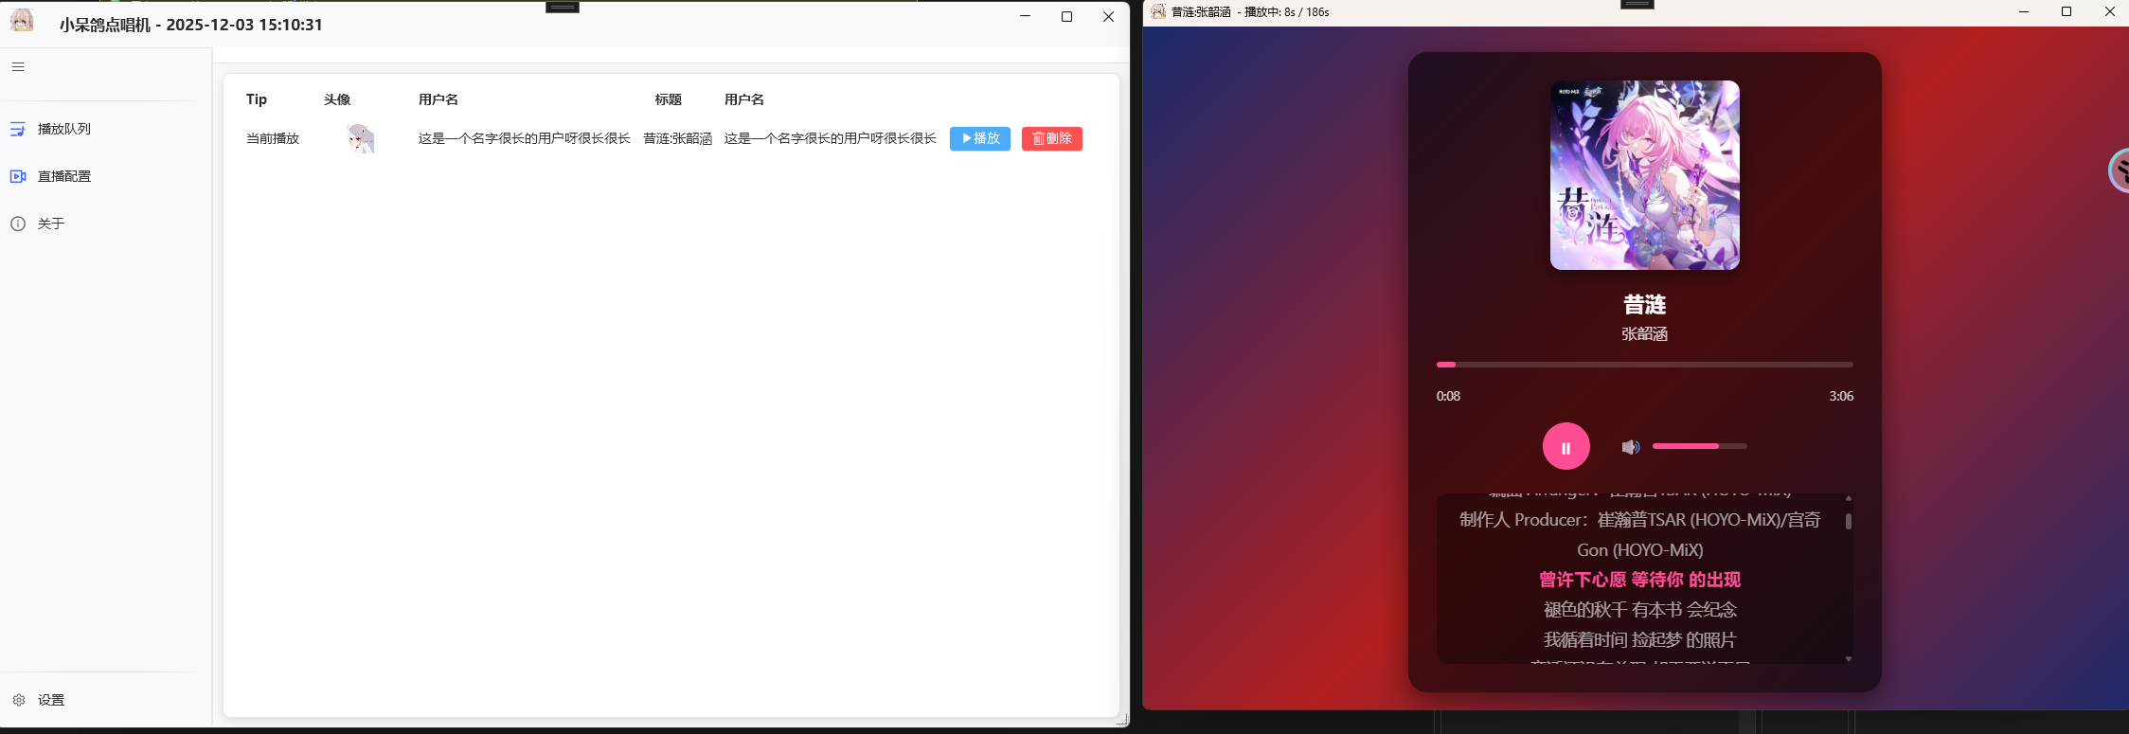The height and width of the screenshot is (734, 2129).
Task: Click the live stream config icon
Action: tap(18, 176)
